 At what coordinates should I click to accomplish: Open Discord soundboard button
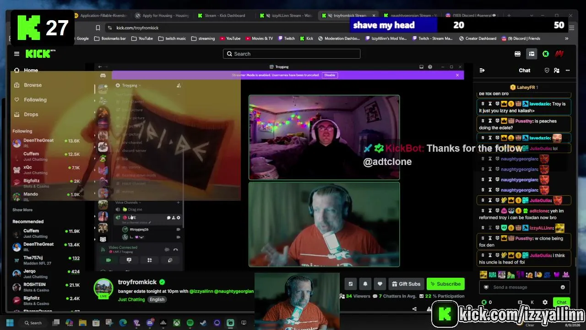170,260
